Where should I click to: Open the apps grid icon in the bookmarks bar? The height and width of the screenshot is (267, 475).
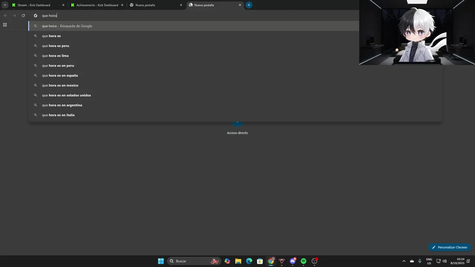pyautogui.click(x=5, y=25)
